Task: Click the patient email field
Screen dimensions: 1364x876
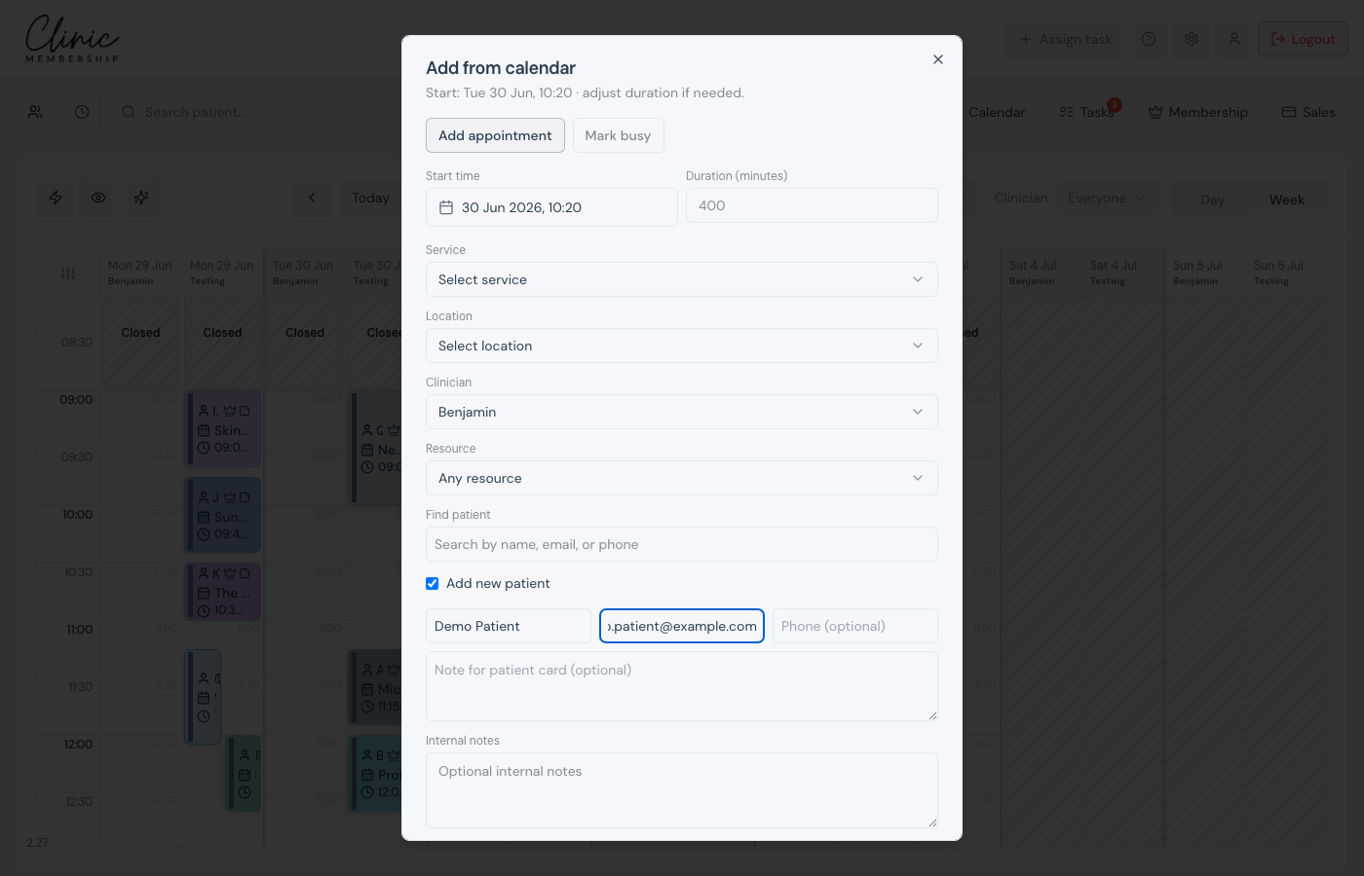Action: pyautogui.click(x=682, y=626)
